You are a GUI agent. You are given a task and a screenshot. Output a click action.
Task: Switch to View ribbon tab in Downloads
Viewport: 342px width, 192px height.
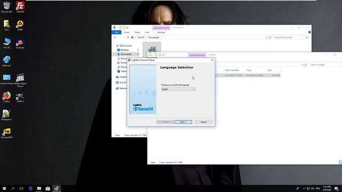tap(147, 32)
